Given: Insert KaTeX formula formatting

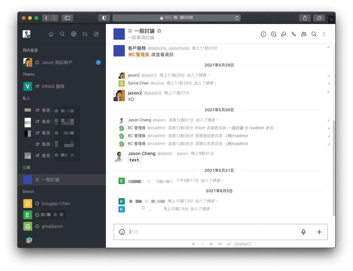Looking at the screenshot, I should [x=242, y=244].
